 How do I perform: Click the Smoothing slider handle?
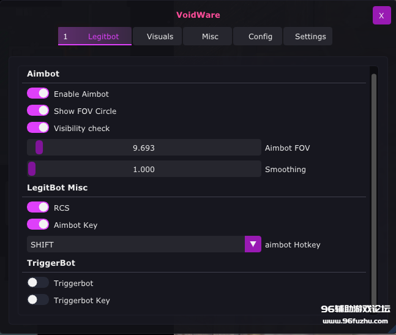point(32,169)
